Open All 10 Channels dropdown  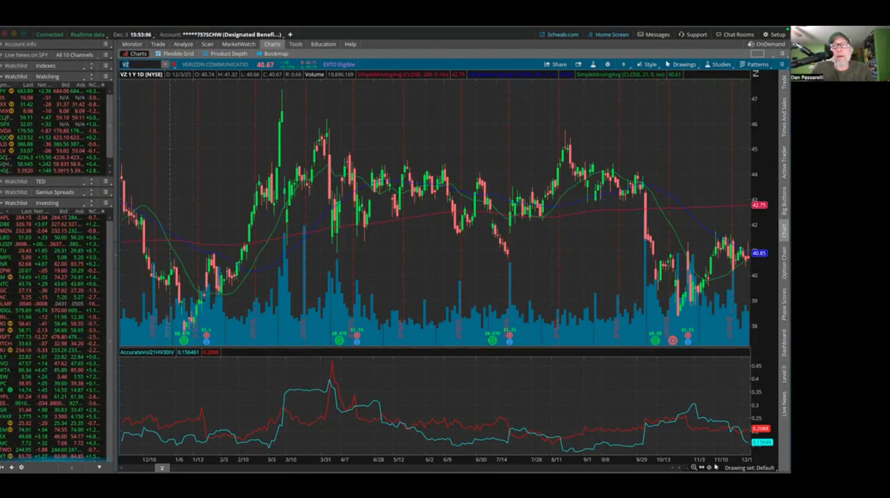coord(76,55)
